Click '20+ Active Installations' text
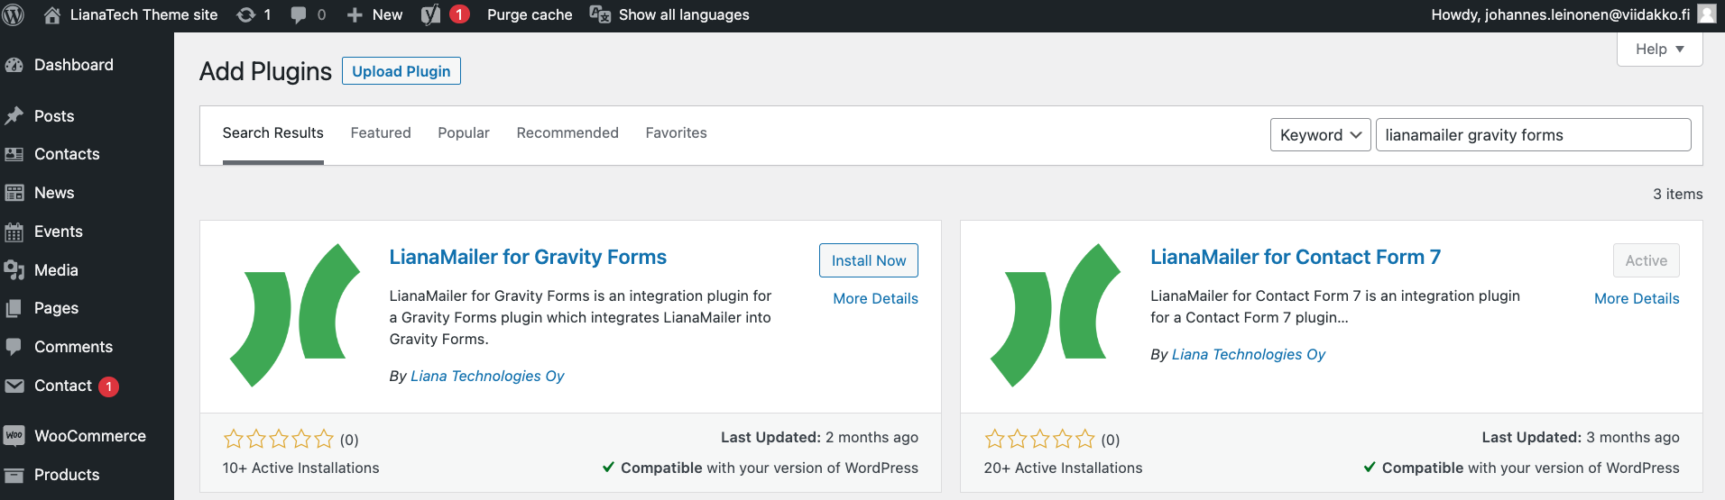Viewport: 1725px width, 500px height. pyautogui.click(x=1063, y=468)
